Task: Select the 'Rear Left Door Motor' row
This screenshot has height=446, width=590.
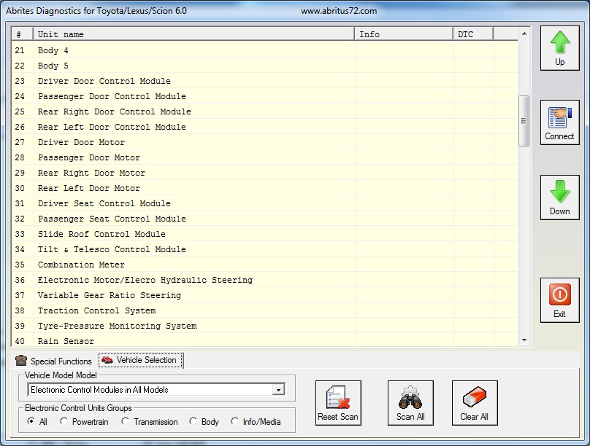Action: click(265, 188)
